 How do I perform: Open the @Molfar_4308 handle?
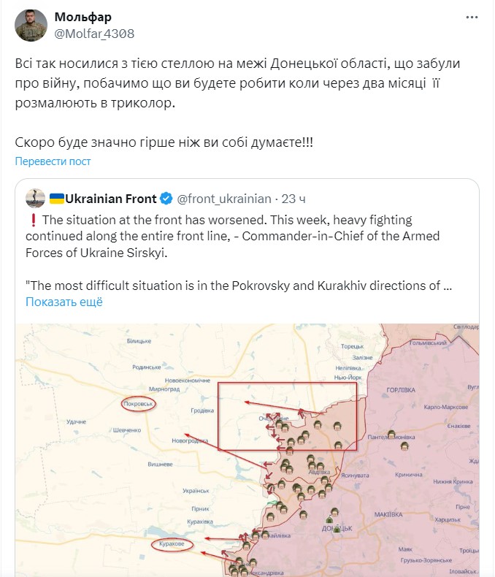click(94, 34)
